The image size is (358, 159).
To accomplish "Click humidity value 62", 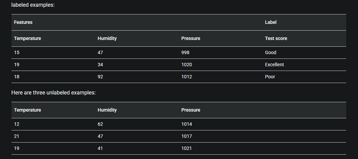I will 137,124.
